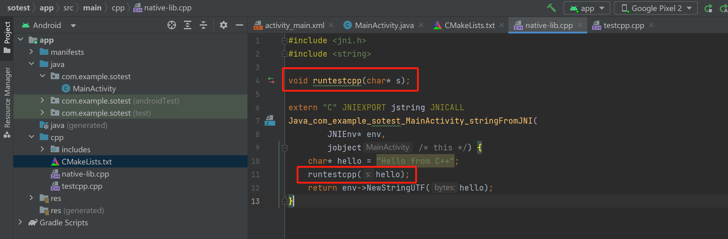Click the green Run app icon
The height and width of the screenshot is (239, 728).
[x=708, y=8]
